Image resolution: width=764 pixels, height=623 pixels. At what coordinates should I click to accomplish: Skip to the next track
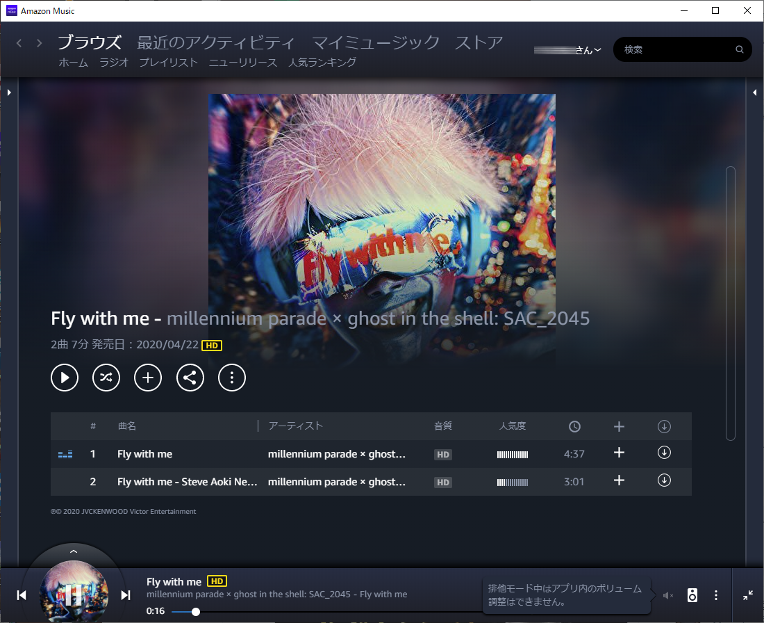tap(126, 595)
